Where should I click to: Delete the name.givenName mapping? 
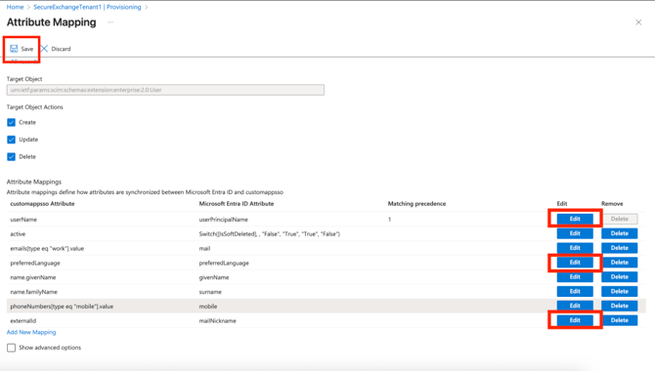tap(620, 276)
